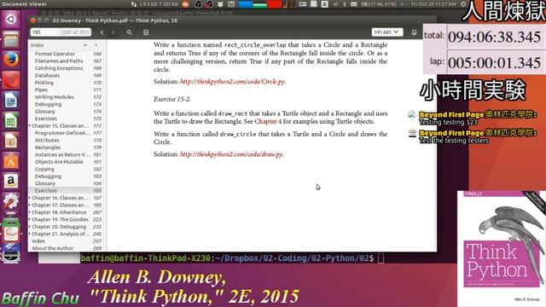Click the Think Python book cover thumbnail
Viewport: 546px width, 307px height.
502,248
